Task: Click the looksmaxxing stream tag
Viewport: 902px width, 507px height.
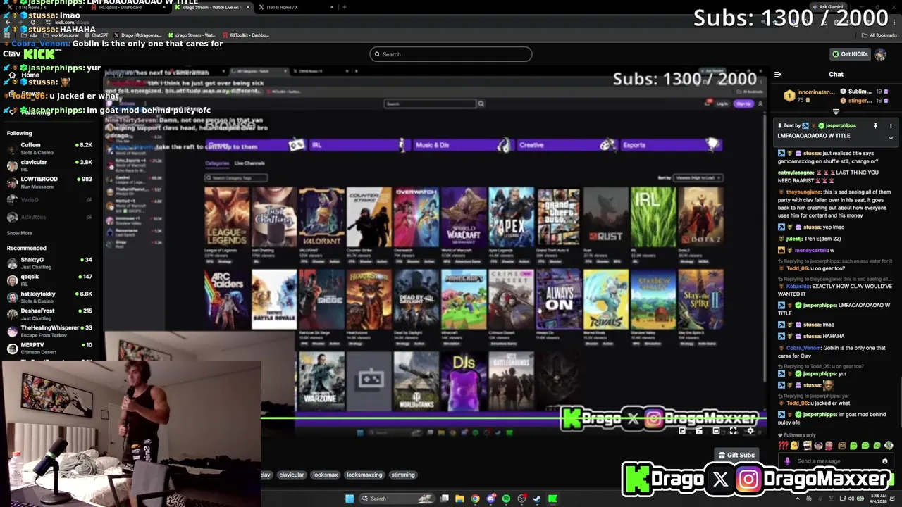Action: pos(364,475)
